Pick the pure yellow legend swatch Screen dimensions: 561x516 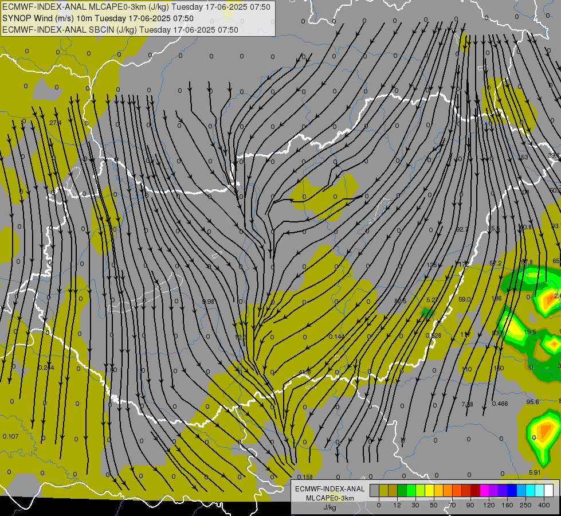[430, 491]
